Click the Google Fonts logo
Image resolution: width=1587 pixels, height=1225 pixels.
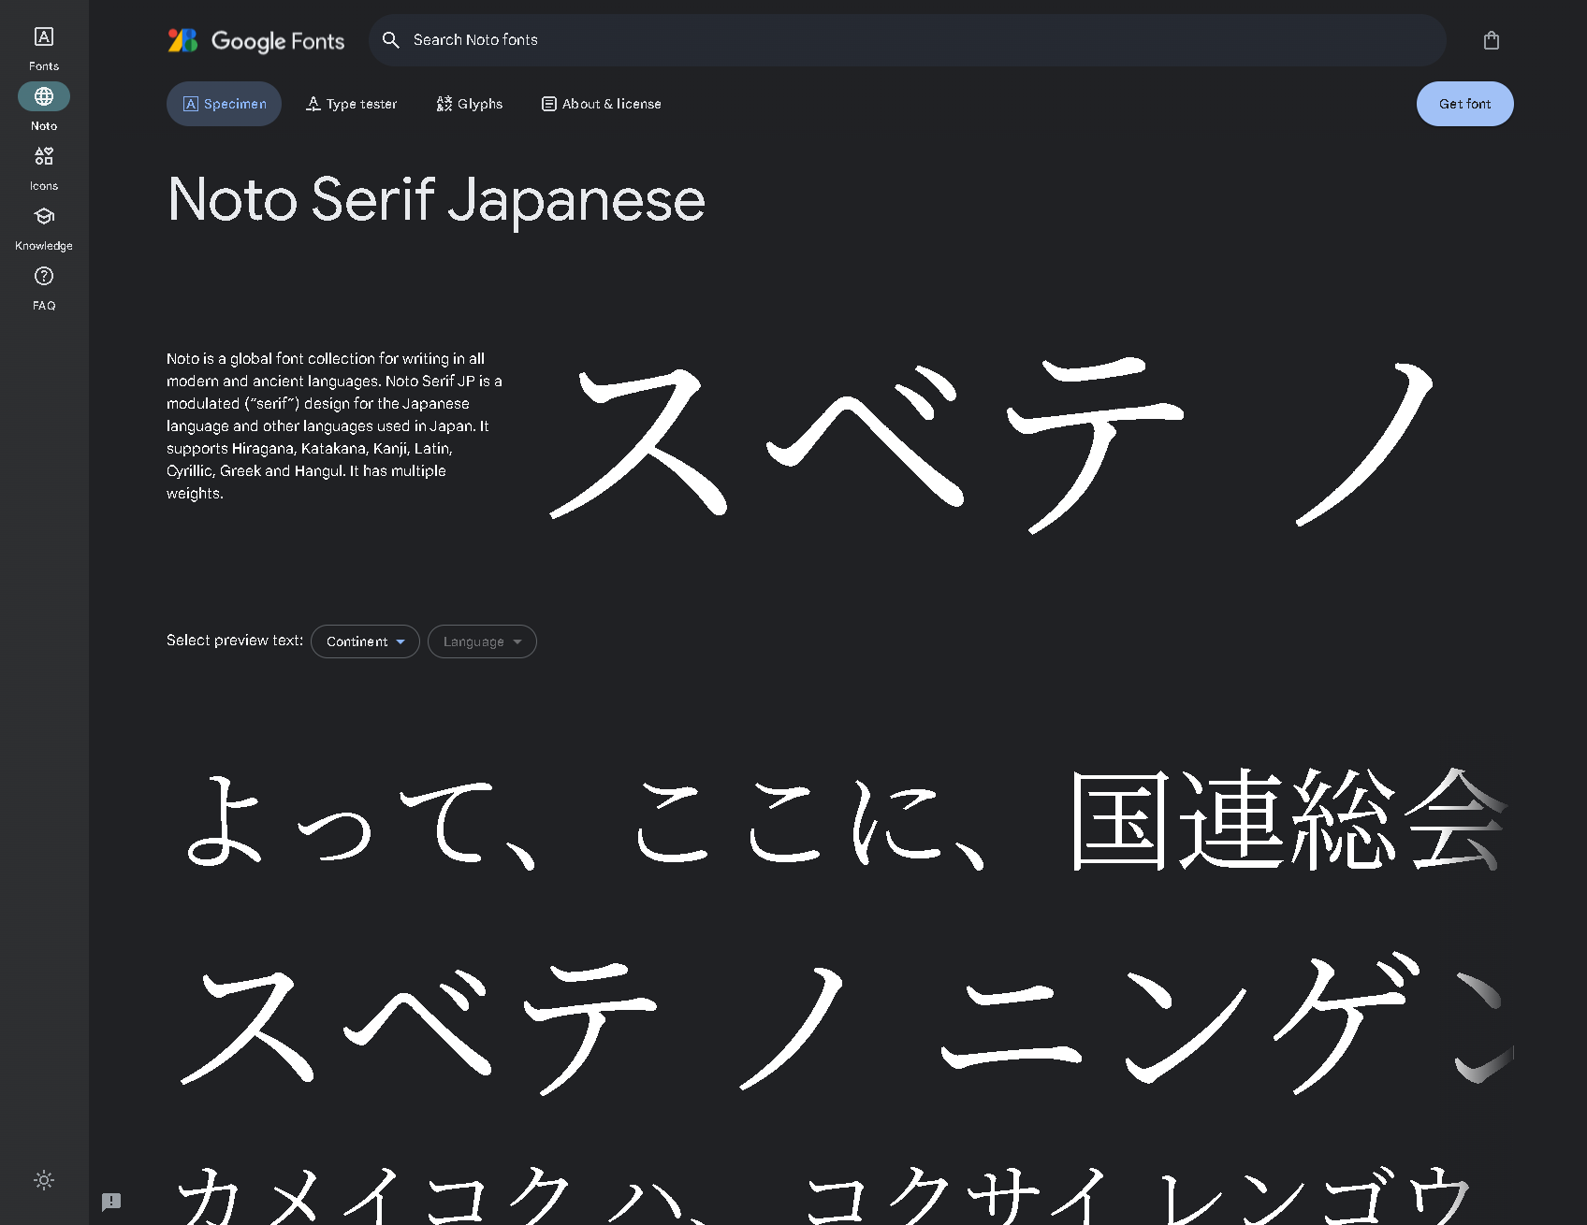255,40
